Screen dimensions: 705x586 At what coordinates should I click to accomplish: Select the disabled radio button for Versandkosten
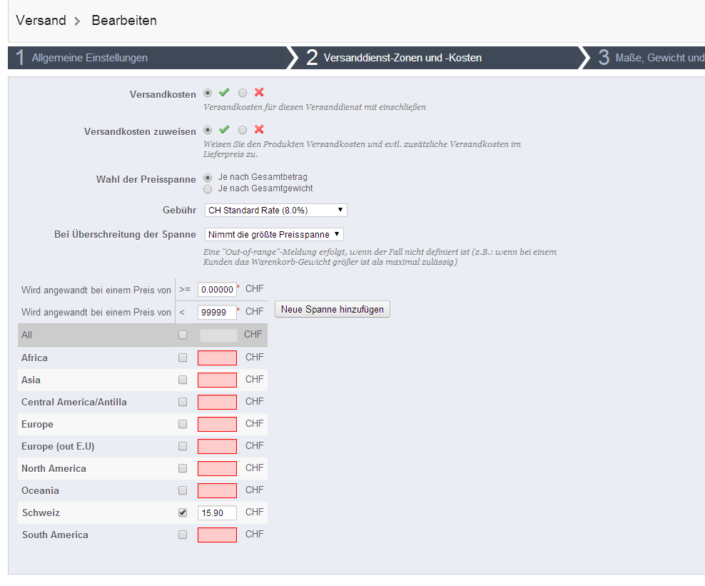tap(243, 93)
